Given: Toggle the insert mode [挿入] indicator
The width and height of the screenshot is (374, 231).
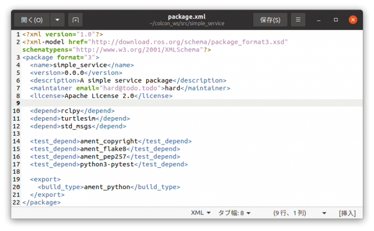Looking at the screenshot, I should coord(347,213).
